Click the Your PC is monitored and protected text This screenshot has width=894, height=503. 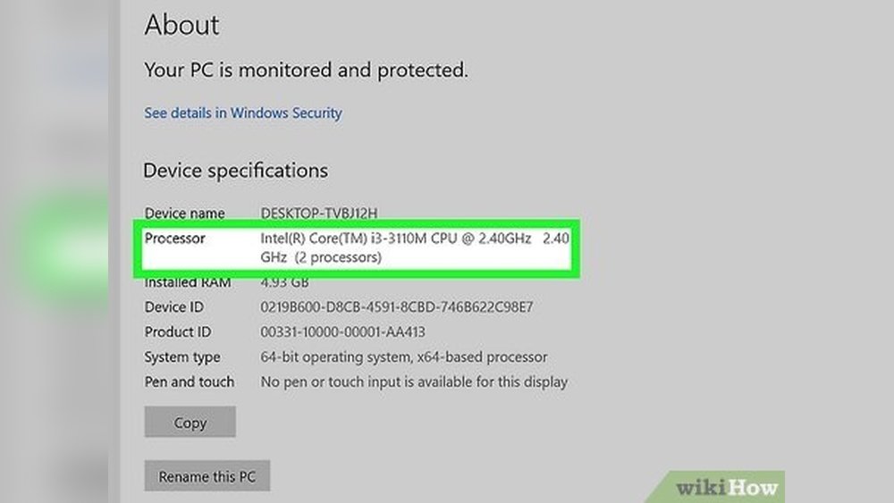(306, 70)
